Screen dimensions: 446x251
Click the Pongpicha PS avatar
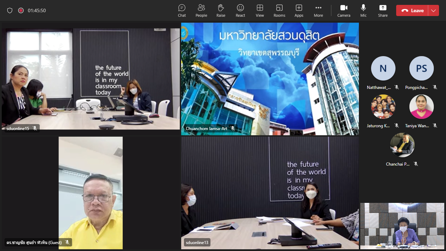tap(422, 68)
